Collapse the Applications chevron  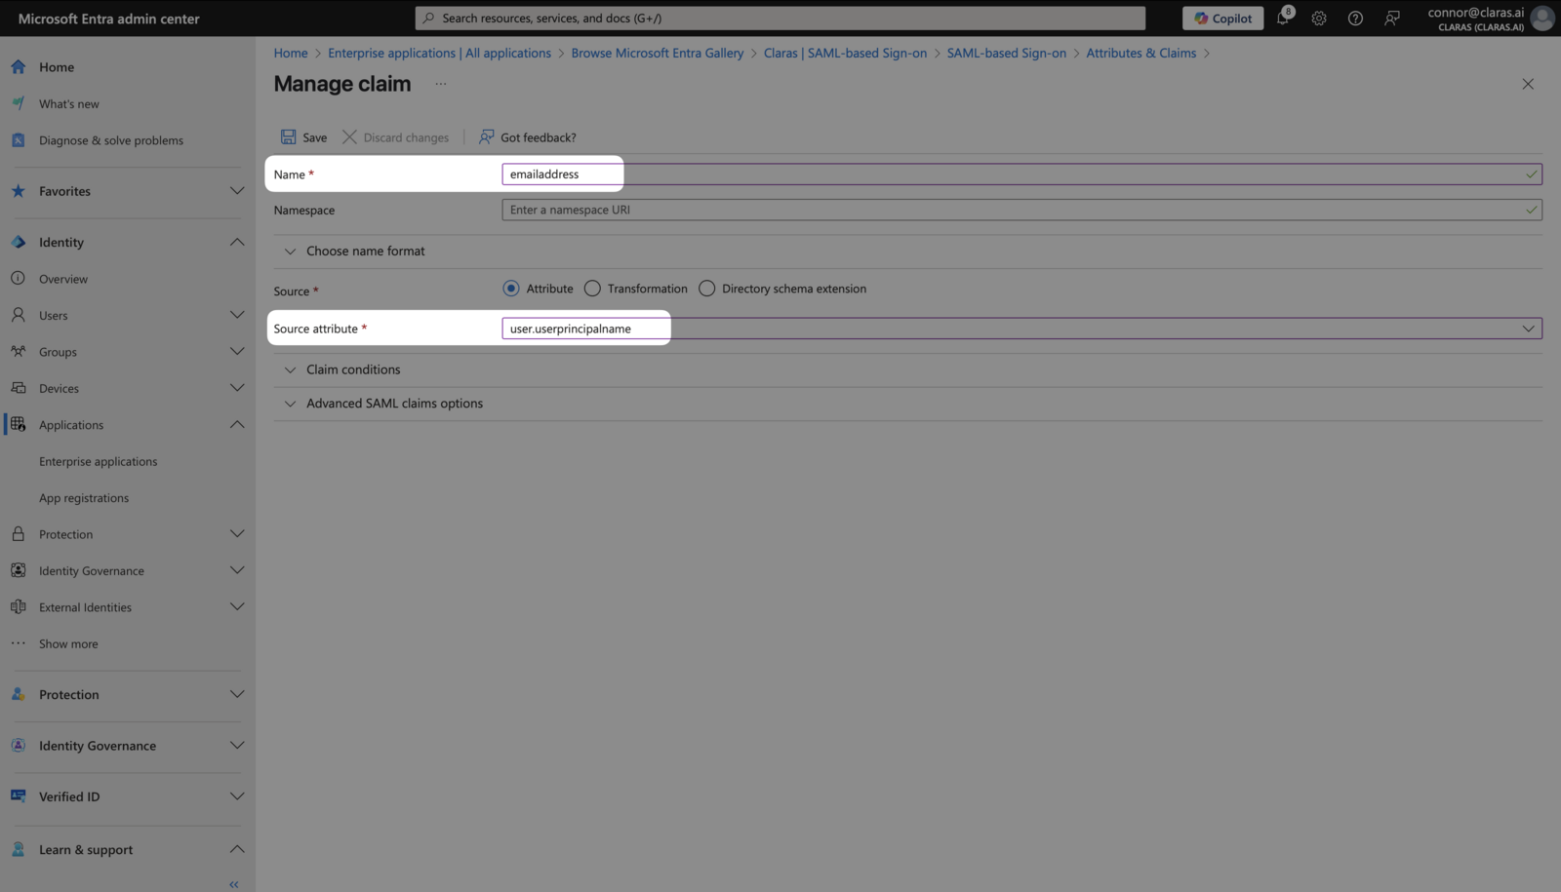point(237,425)
